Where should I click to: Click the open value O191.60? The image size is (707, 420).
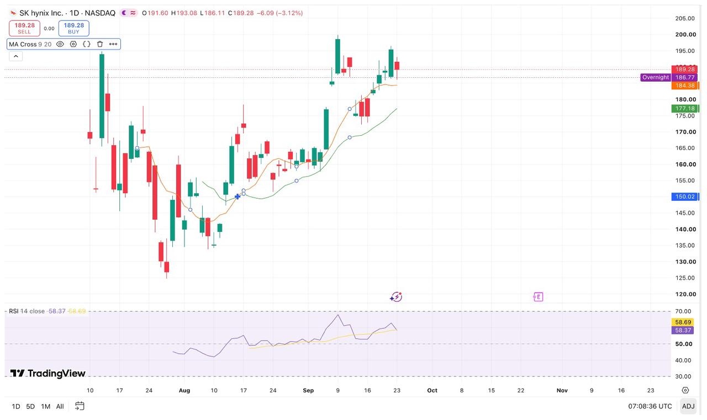pos(155,13)
